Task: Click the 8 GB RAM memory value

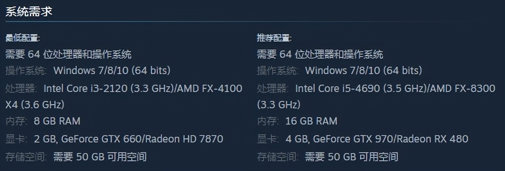Action: tap(57, 121)
